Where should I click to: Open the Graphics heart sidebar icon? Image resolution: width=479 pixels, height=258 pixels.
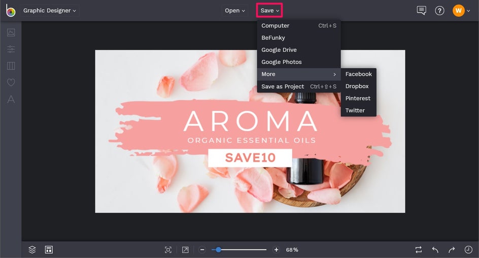11,82
